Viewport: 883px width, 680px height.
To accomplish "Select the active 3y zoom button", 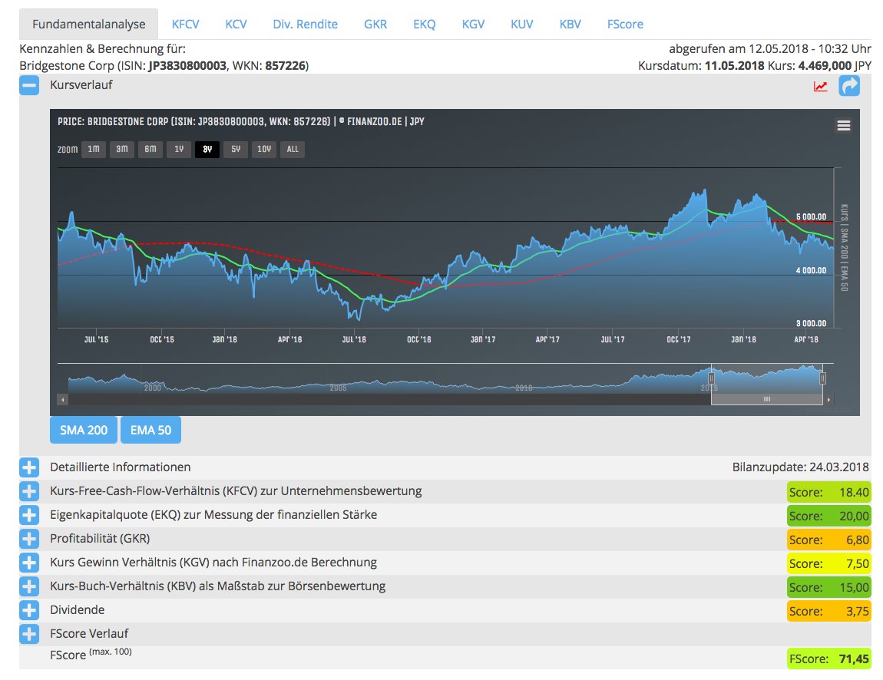I will click(207, 149).
